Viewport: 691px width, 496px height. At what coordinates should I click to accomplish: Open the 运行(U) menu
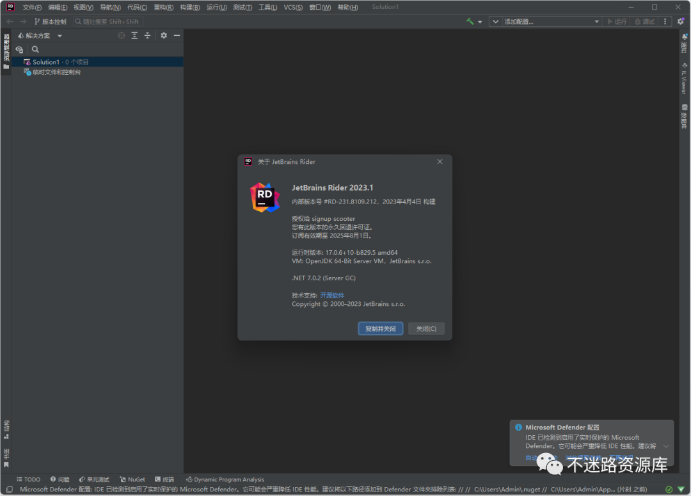click(x=216, y=7)
